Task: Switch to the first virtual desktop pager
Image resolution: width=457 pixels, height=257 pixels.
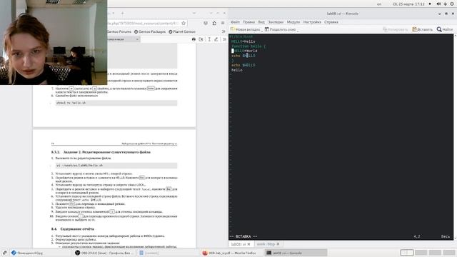Action: point(407,253)
